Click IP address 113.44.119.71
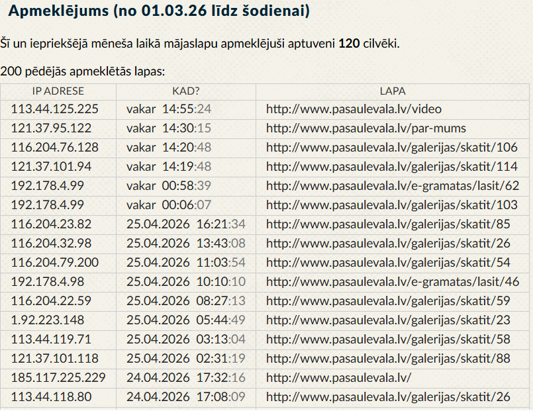 [51, 340]
